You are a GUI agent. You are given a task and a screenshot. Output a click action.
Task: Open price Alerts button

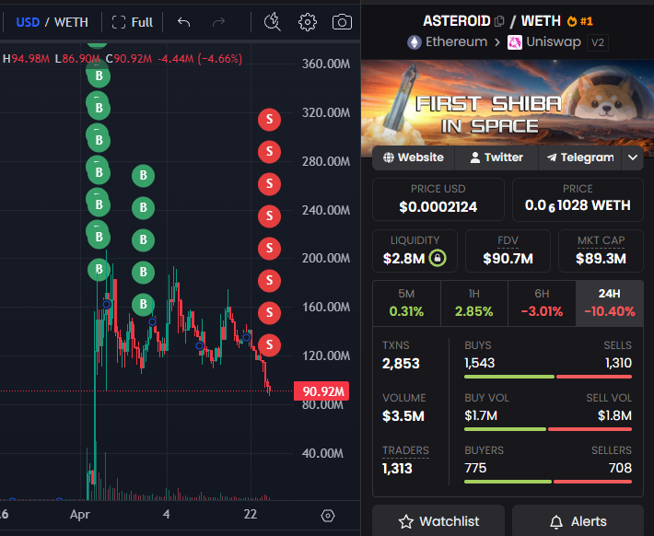click(578, 521)
